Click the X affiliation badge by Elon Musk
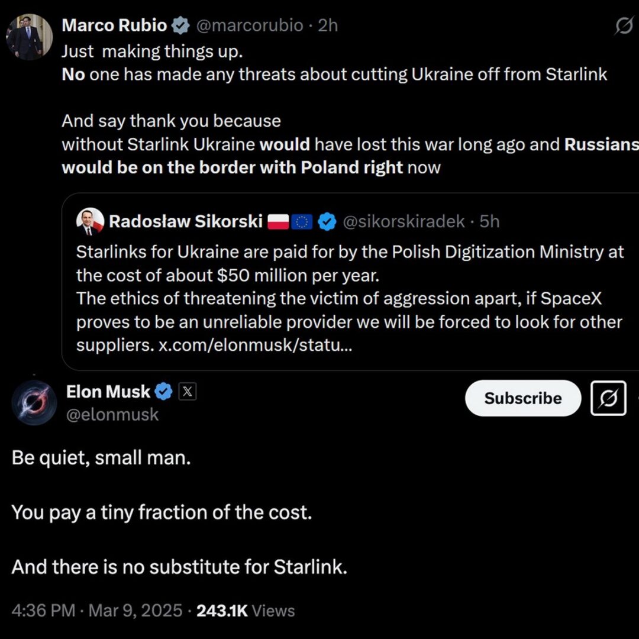The image size is (639, 639). [x=187, y=392]
